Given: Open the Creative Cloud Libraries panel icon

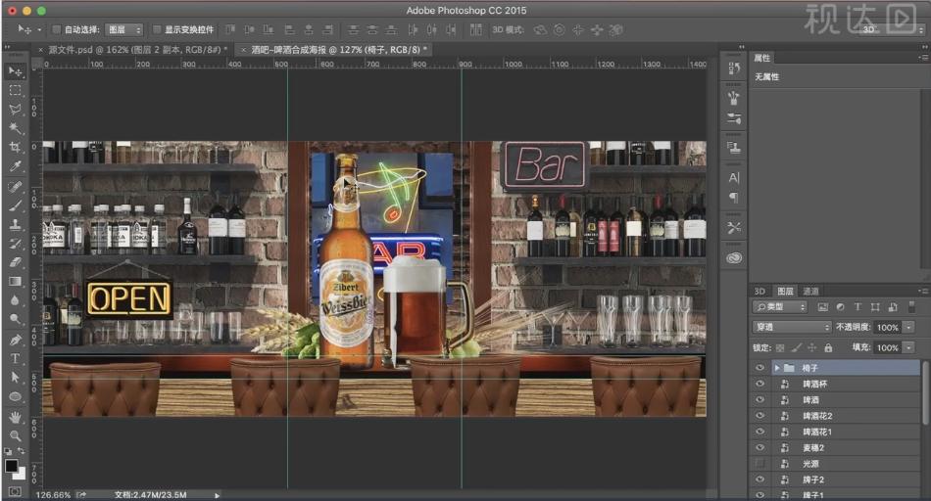Looking at the screenshot, I should (x=734, y=258).
